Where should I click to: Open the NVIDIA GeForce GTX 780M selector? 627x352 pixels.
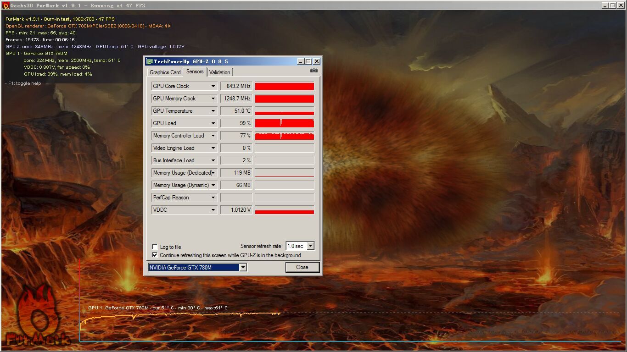(243, 268)
